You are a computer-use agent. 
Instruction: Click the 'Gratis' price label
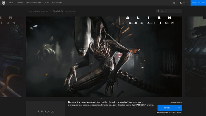pyautogui.click(x=179, y=102)
